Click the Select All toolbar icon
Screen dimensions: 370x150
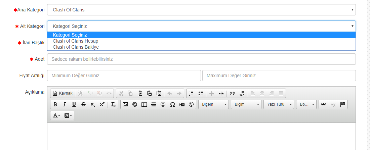pyautogui.click(x=81, y=93)
